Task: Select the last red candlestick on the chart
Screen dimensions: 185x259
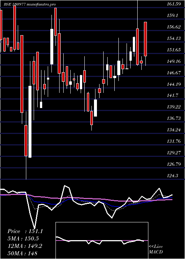Action: (145, 39)
